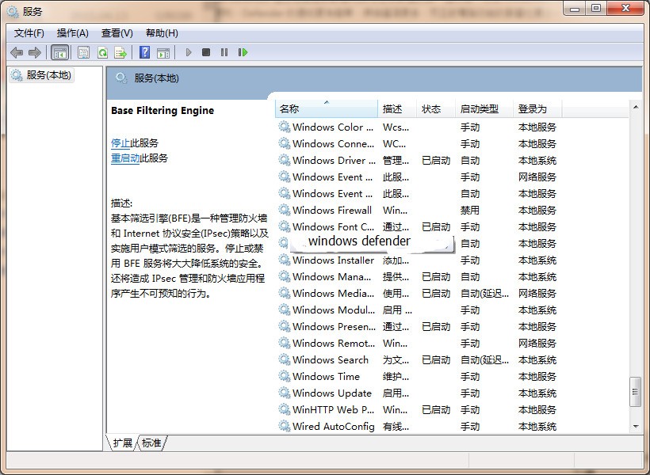
Task: Click the Base Filtering Engine title text
Action: coord(162,111)
